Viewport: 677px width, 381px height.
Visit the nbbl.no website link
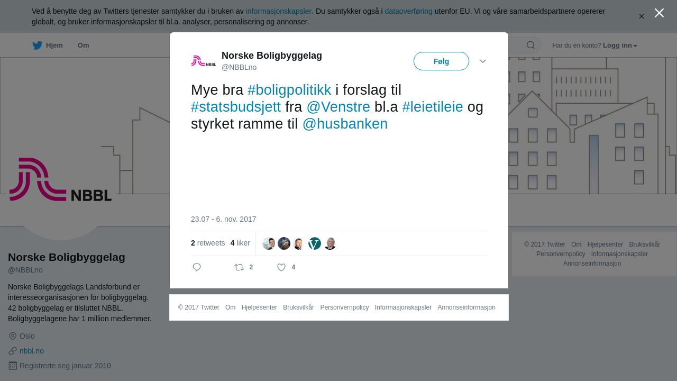[x=32, y=351]
